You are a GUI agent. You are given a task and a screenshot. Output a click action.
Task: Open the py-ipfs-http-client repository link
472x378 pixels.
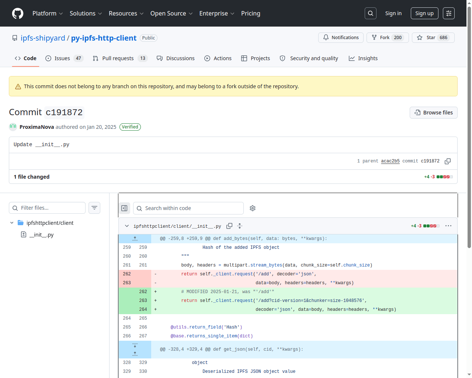point(104,38)
